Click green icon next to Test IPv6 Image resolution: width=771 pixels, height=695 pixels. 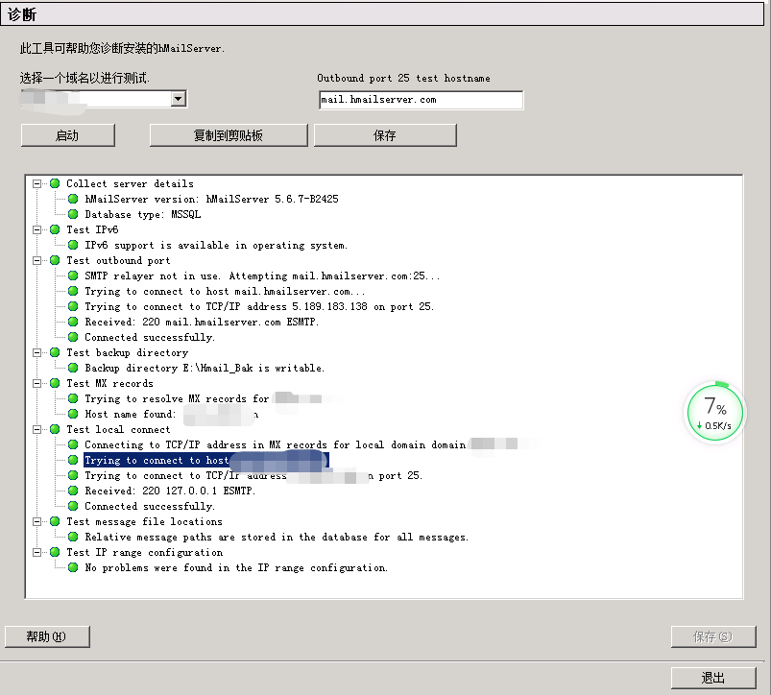(55, 229)
